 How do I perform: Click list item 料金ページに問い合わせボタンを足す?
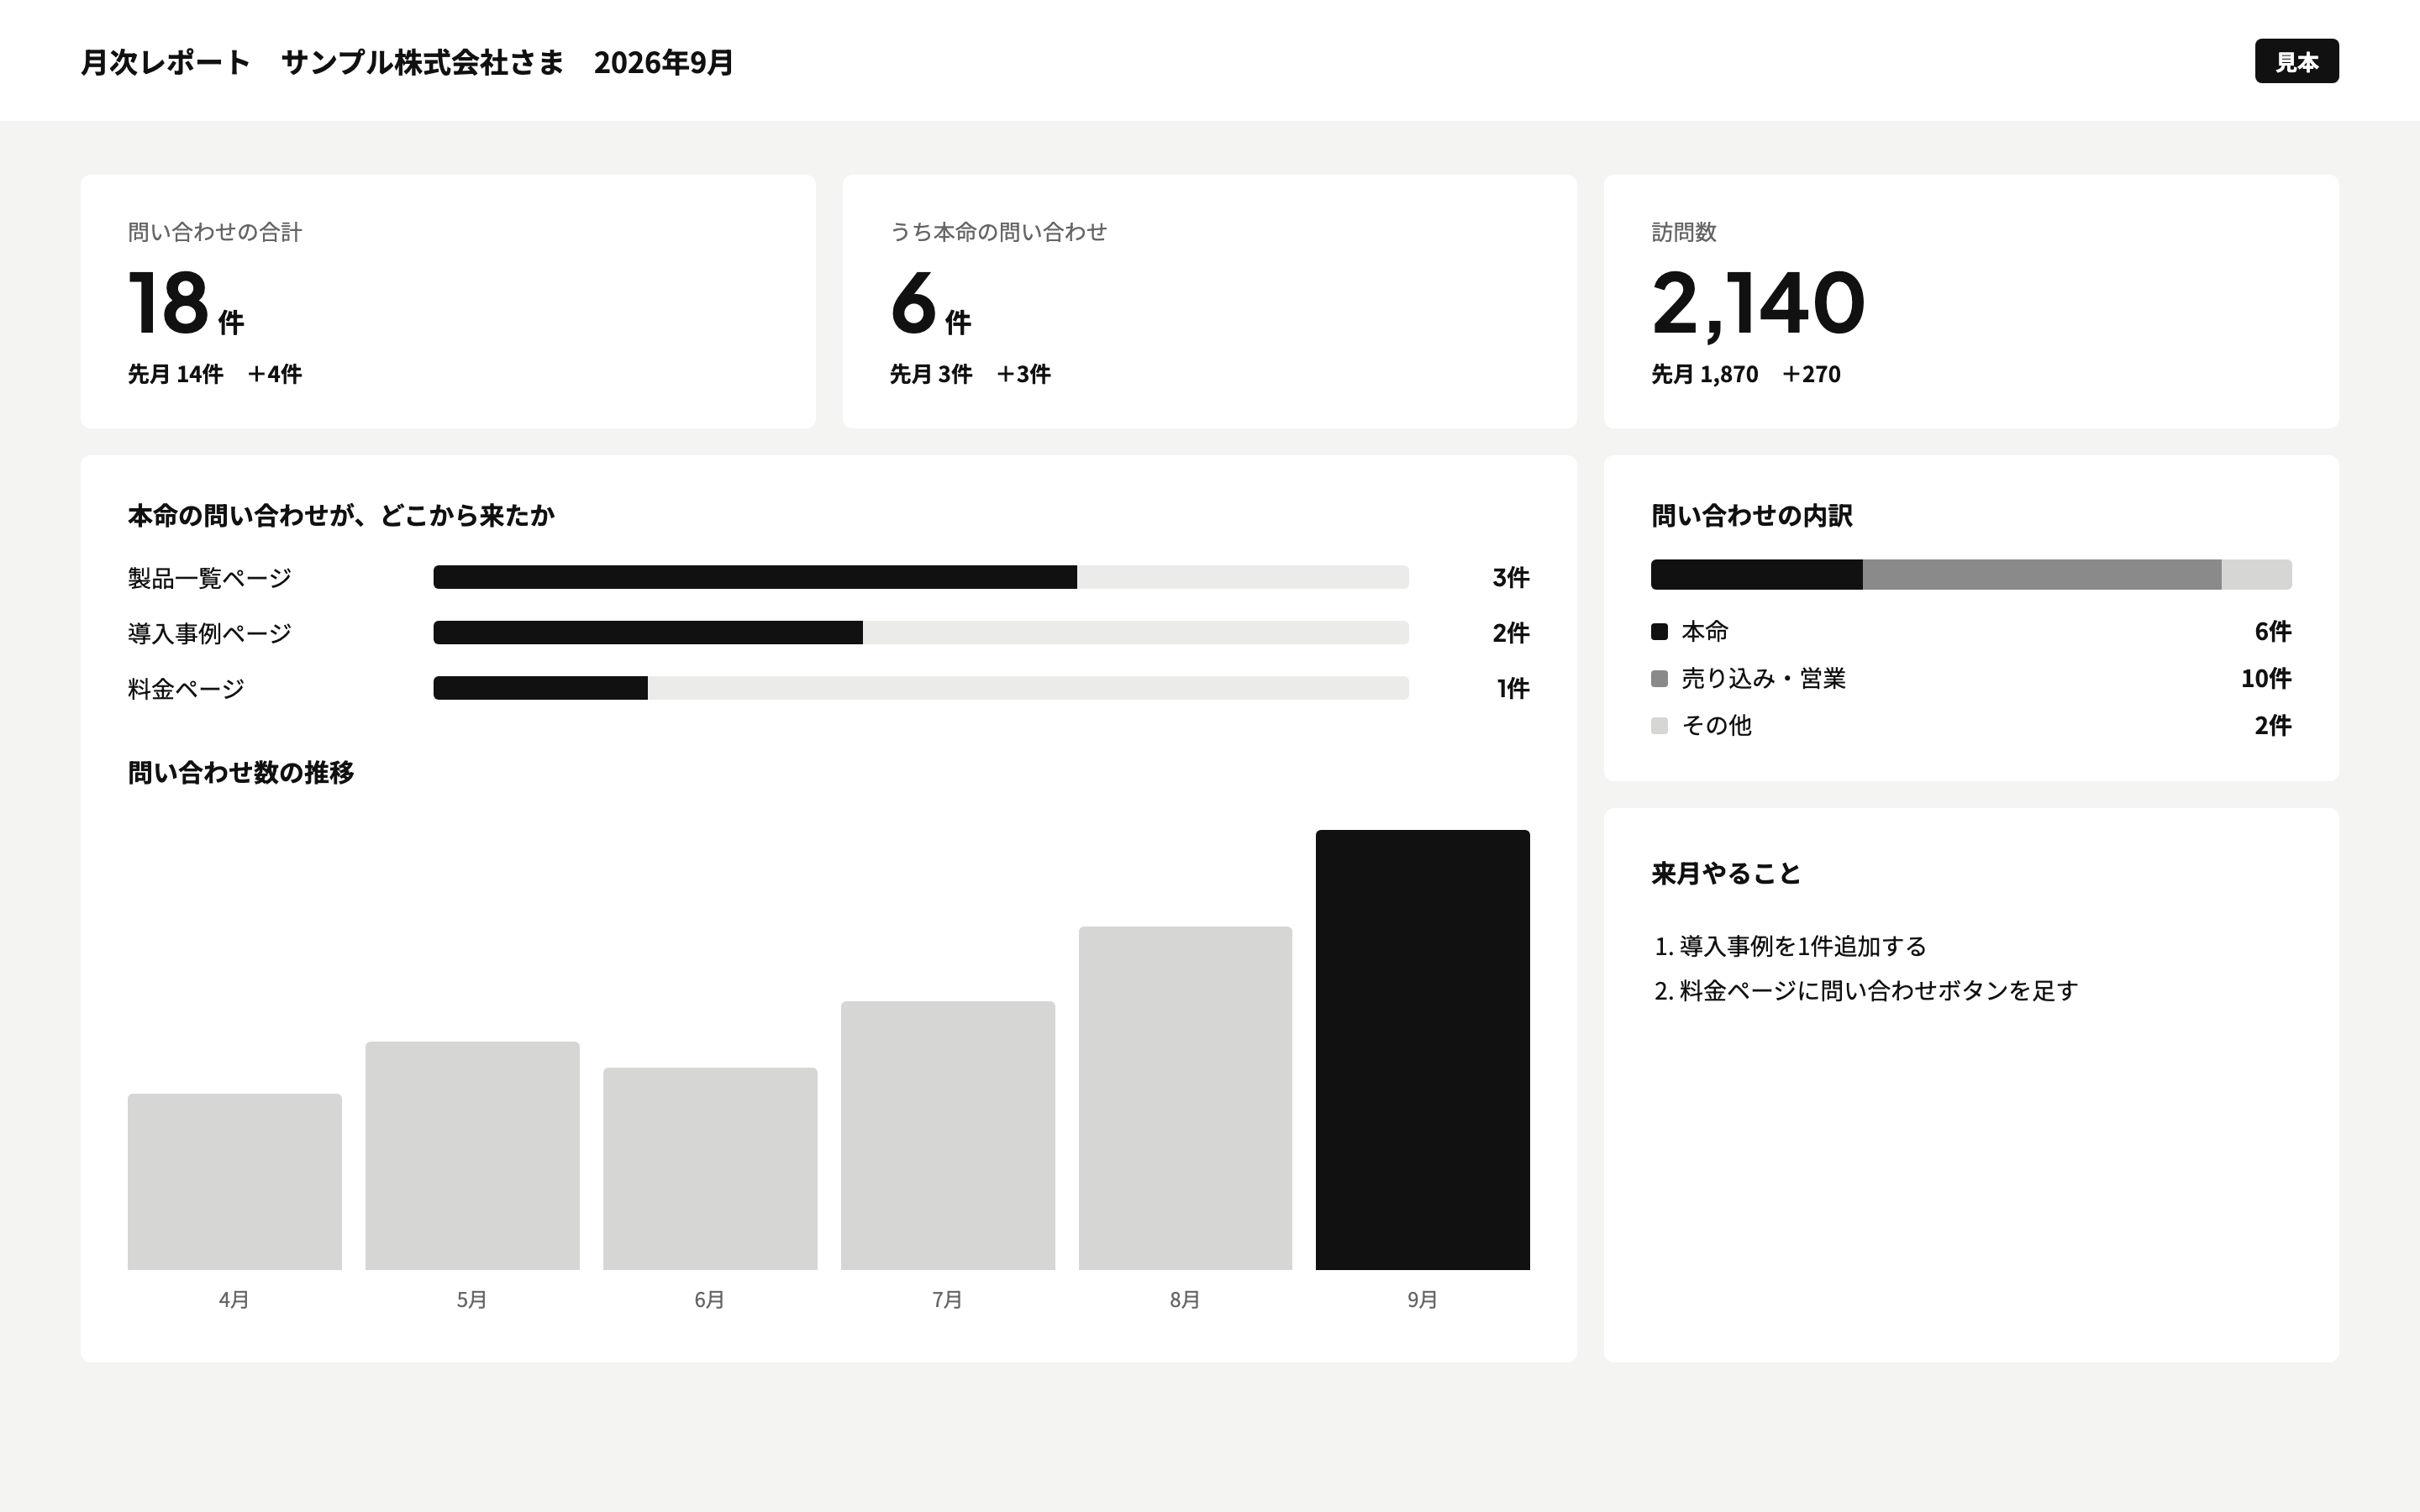coord(1878,990)
